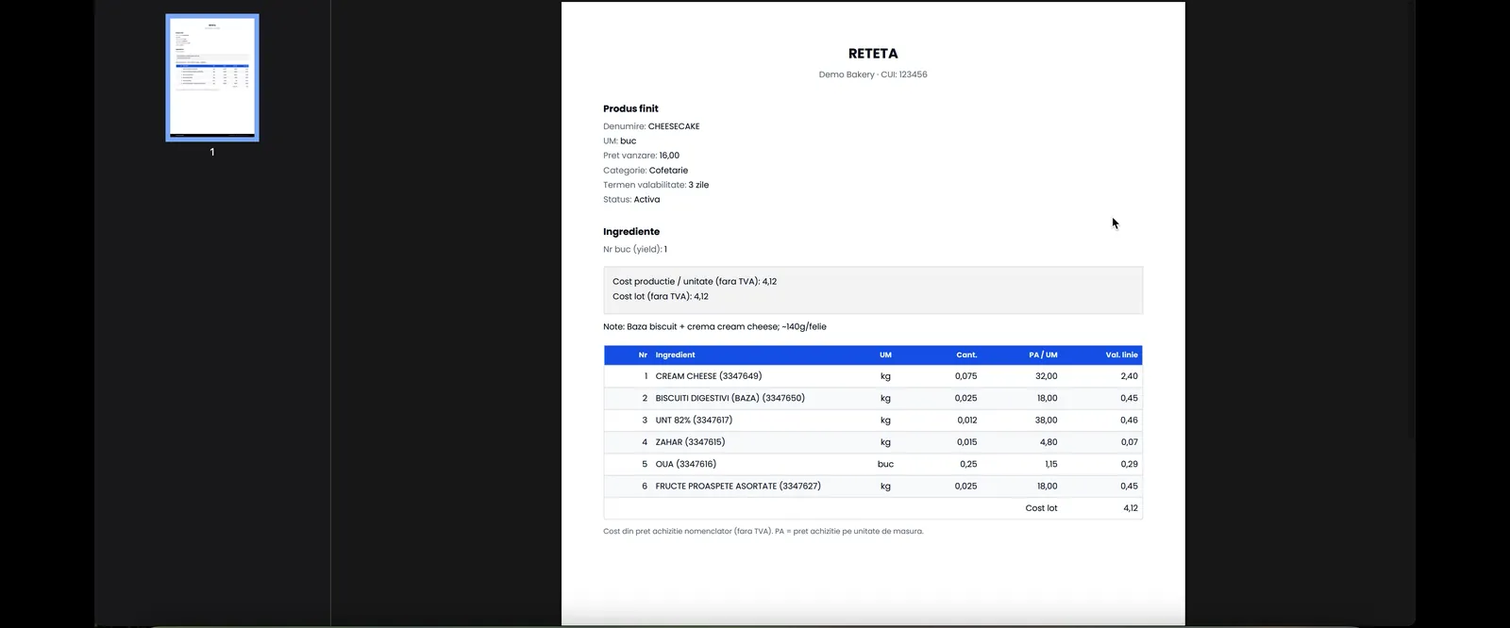The width and height of the screenshot is (1510, 628).
Task: Click the footnote about pret achizitie nomenclator
Action: tap(763, 532)
